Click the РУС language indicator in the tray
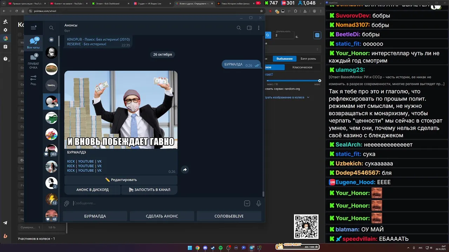This screenshot has height=252, width=449. (421, 248)
